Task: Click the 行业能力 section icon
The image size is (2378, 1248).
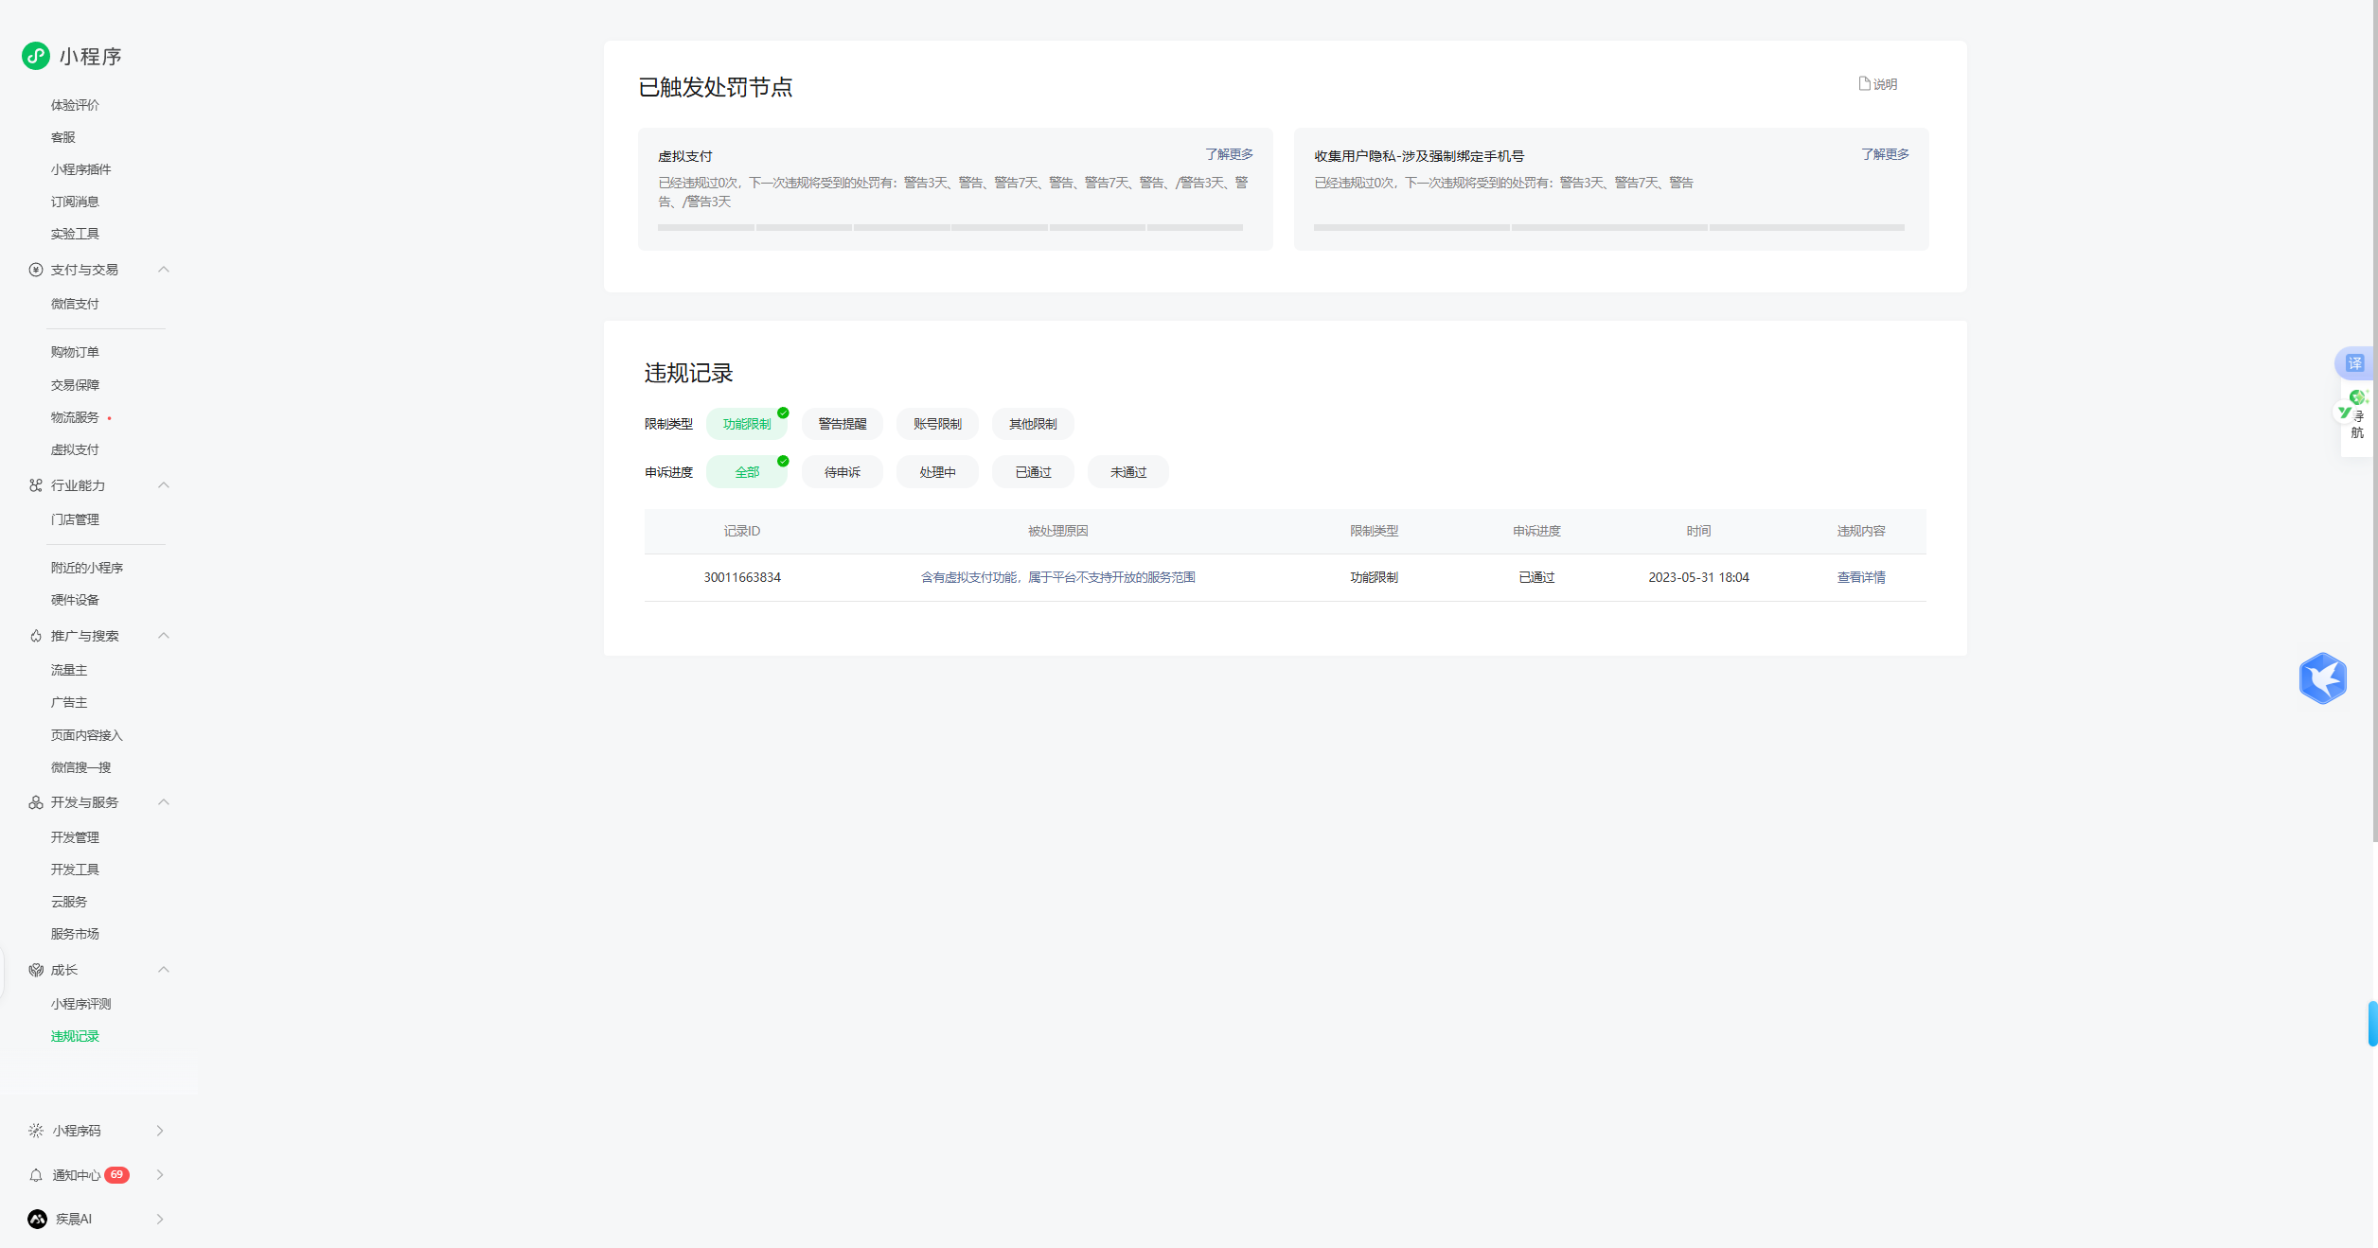Action: [x=36, y=485]
